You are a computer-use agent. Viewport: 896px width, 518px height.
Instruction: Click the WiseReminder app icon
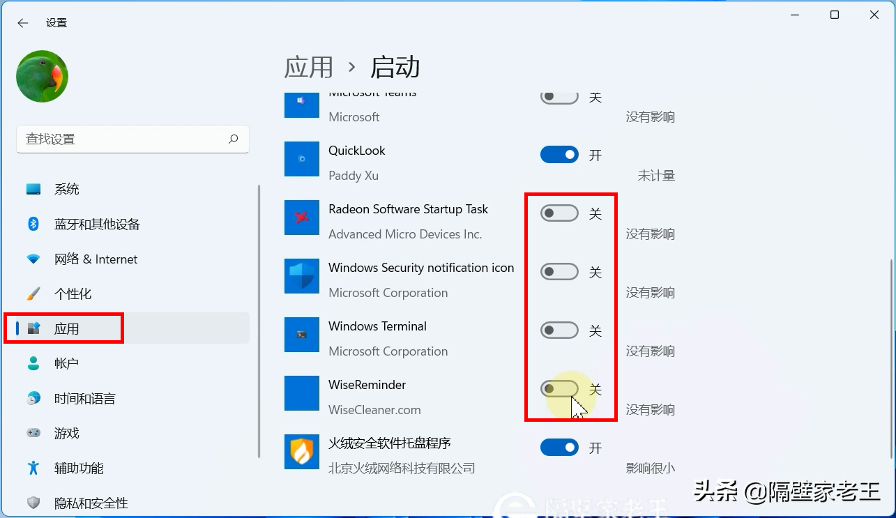[302, 393]
